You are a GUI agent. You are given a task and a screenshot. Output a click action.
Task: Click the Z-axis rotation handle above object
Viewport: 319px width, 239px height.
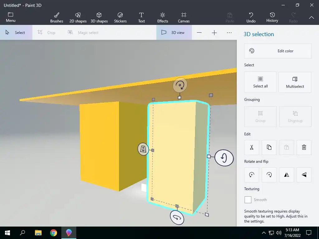180,85
